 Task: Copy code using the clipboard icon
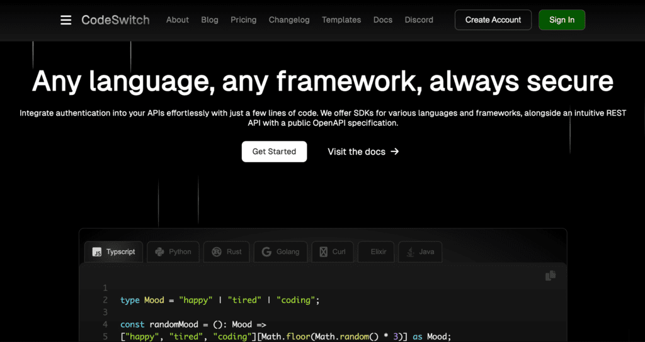pos(550,275)
